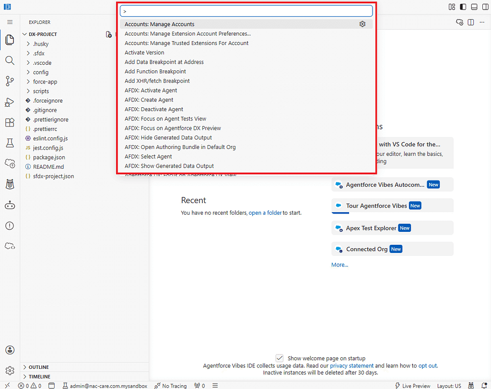Open the Search view icon
491x389 pixels.
pos(10,60)
